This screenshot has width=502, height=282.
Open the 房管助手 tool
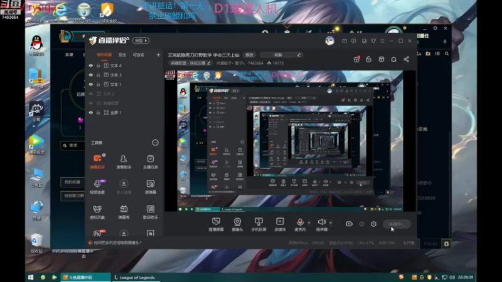coord(124,161)
